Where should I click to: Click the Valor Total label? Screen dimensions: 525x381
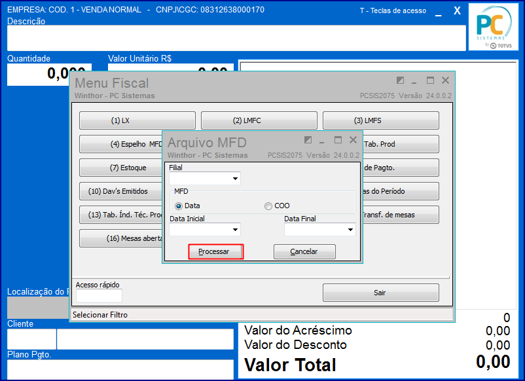[x=290, y=365]
